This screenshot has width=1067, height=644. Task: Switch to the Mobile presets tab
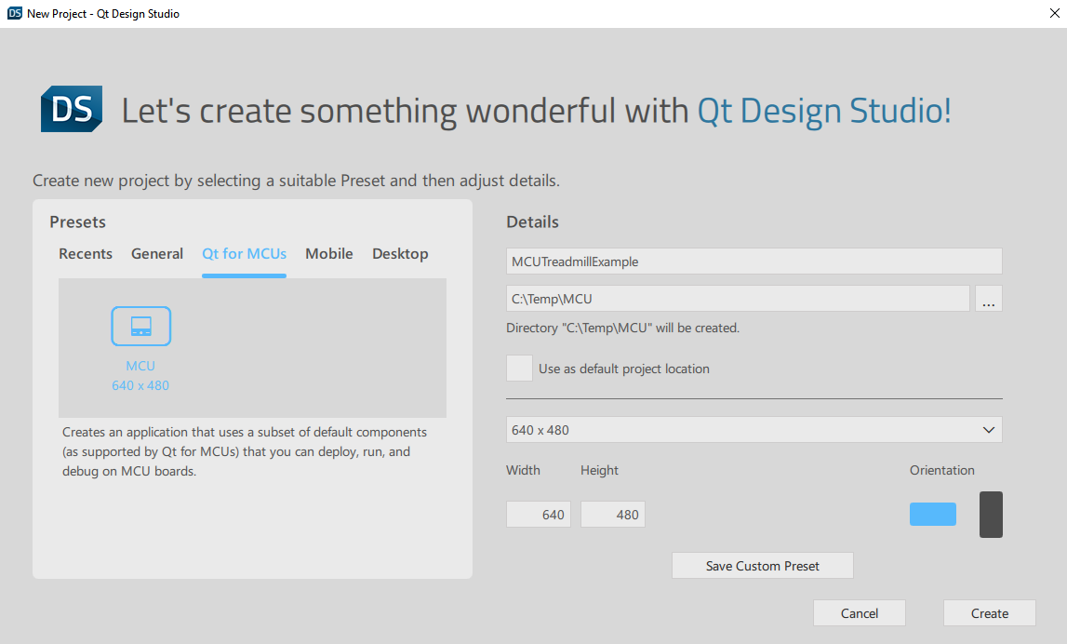(328, 253)
